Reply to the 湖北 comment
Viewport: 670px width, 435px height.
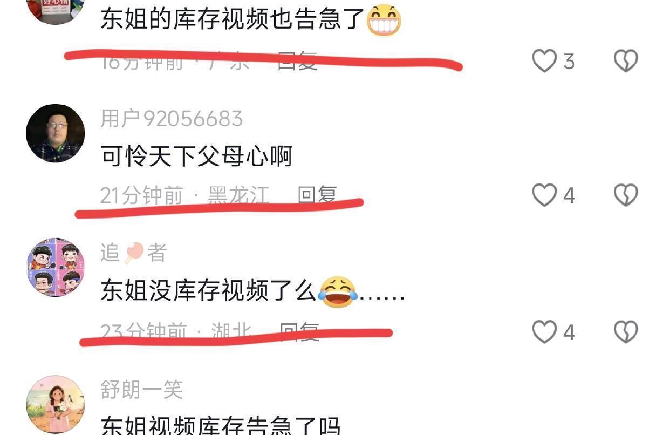[x=299, y=331]
